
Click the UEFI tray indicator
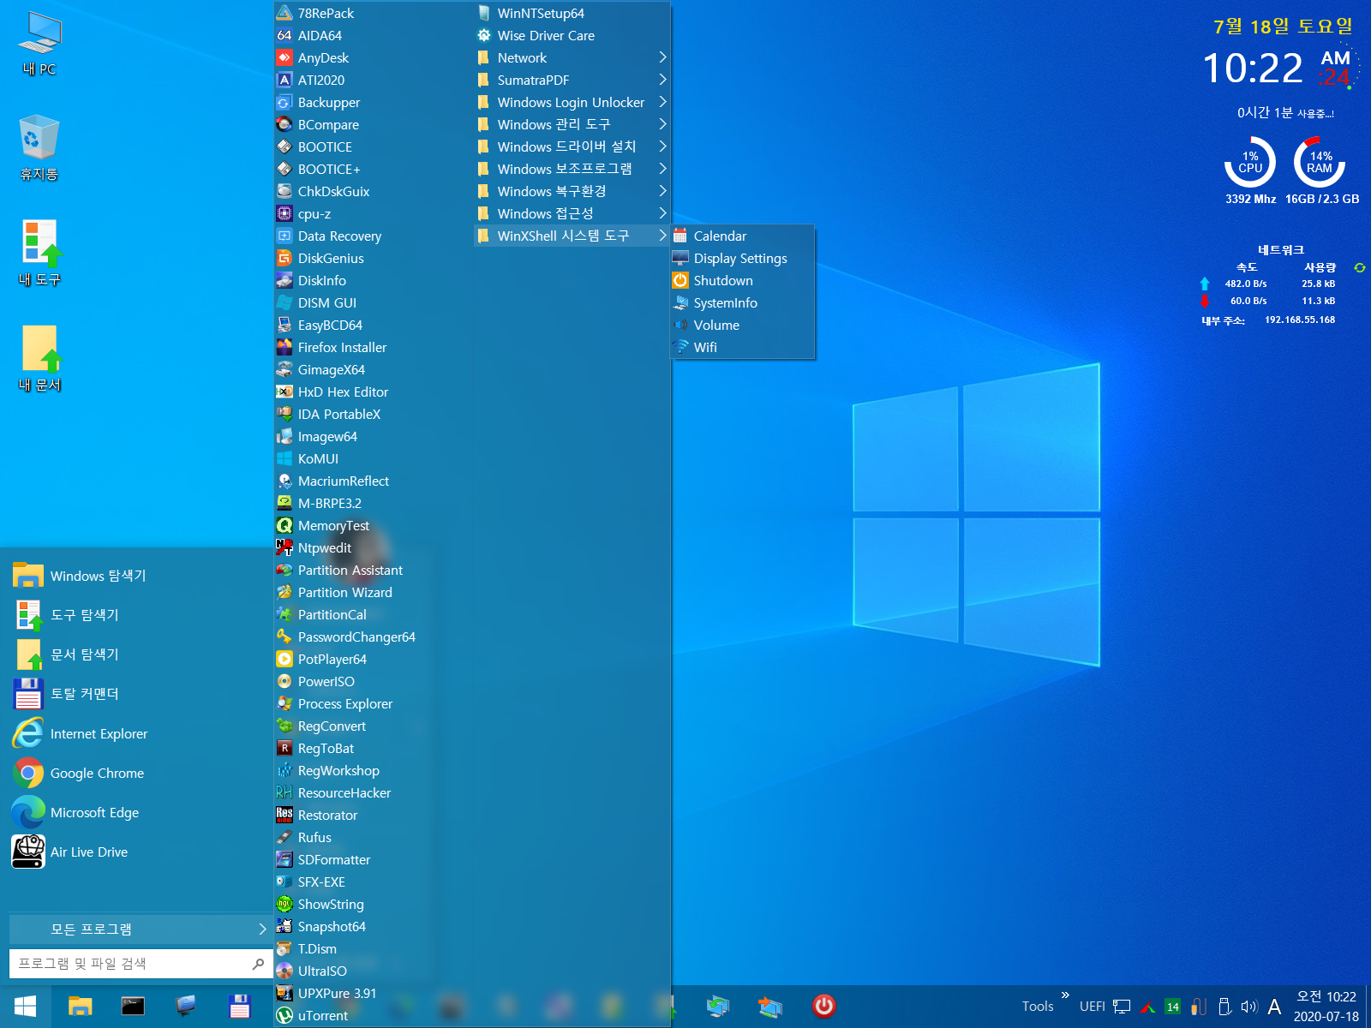coord(1092,1007)
